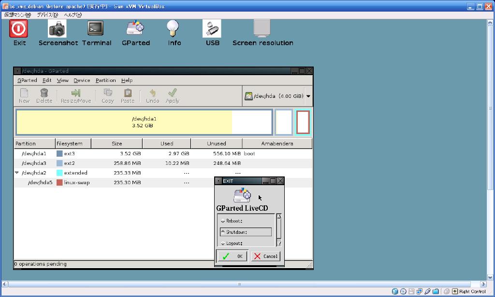Click the Undo toolbar button

click(x=152, y=96)
